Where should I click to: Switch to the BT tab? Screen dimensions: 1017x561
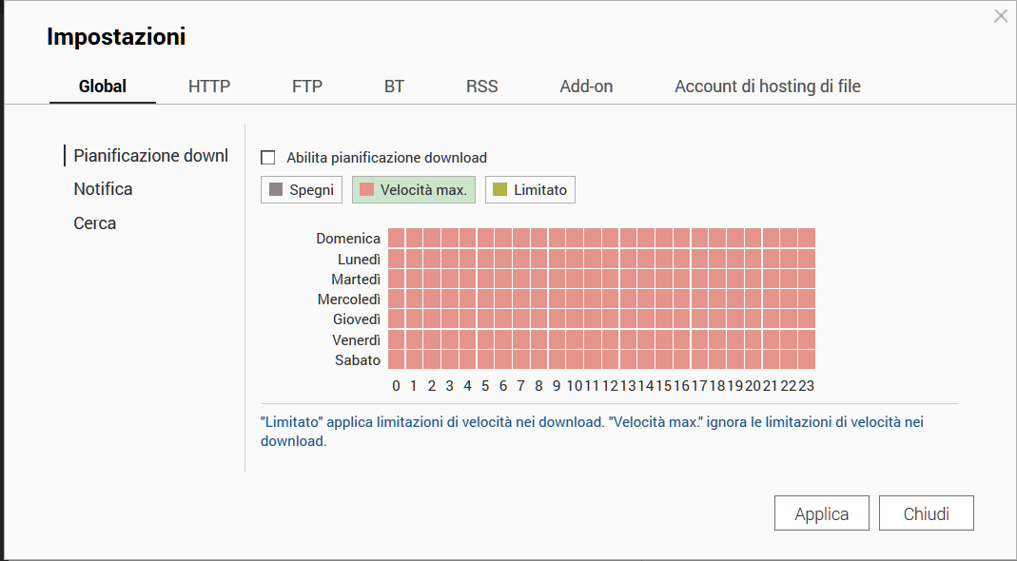(394, 87)
